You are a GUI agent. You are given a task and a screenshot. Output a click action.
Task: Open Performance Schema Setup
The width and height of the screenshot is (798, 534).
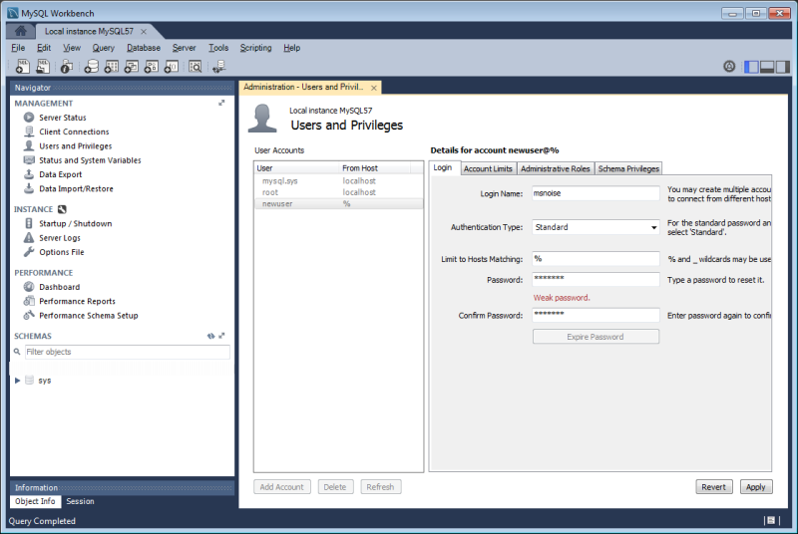[88, 316]
